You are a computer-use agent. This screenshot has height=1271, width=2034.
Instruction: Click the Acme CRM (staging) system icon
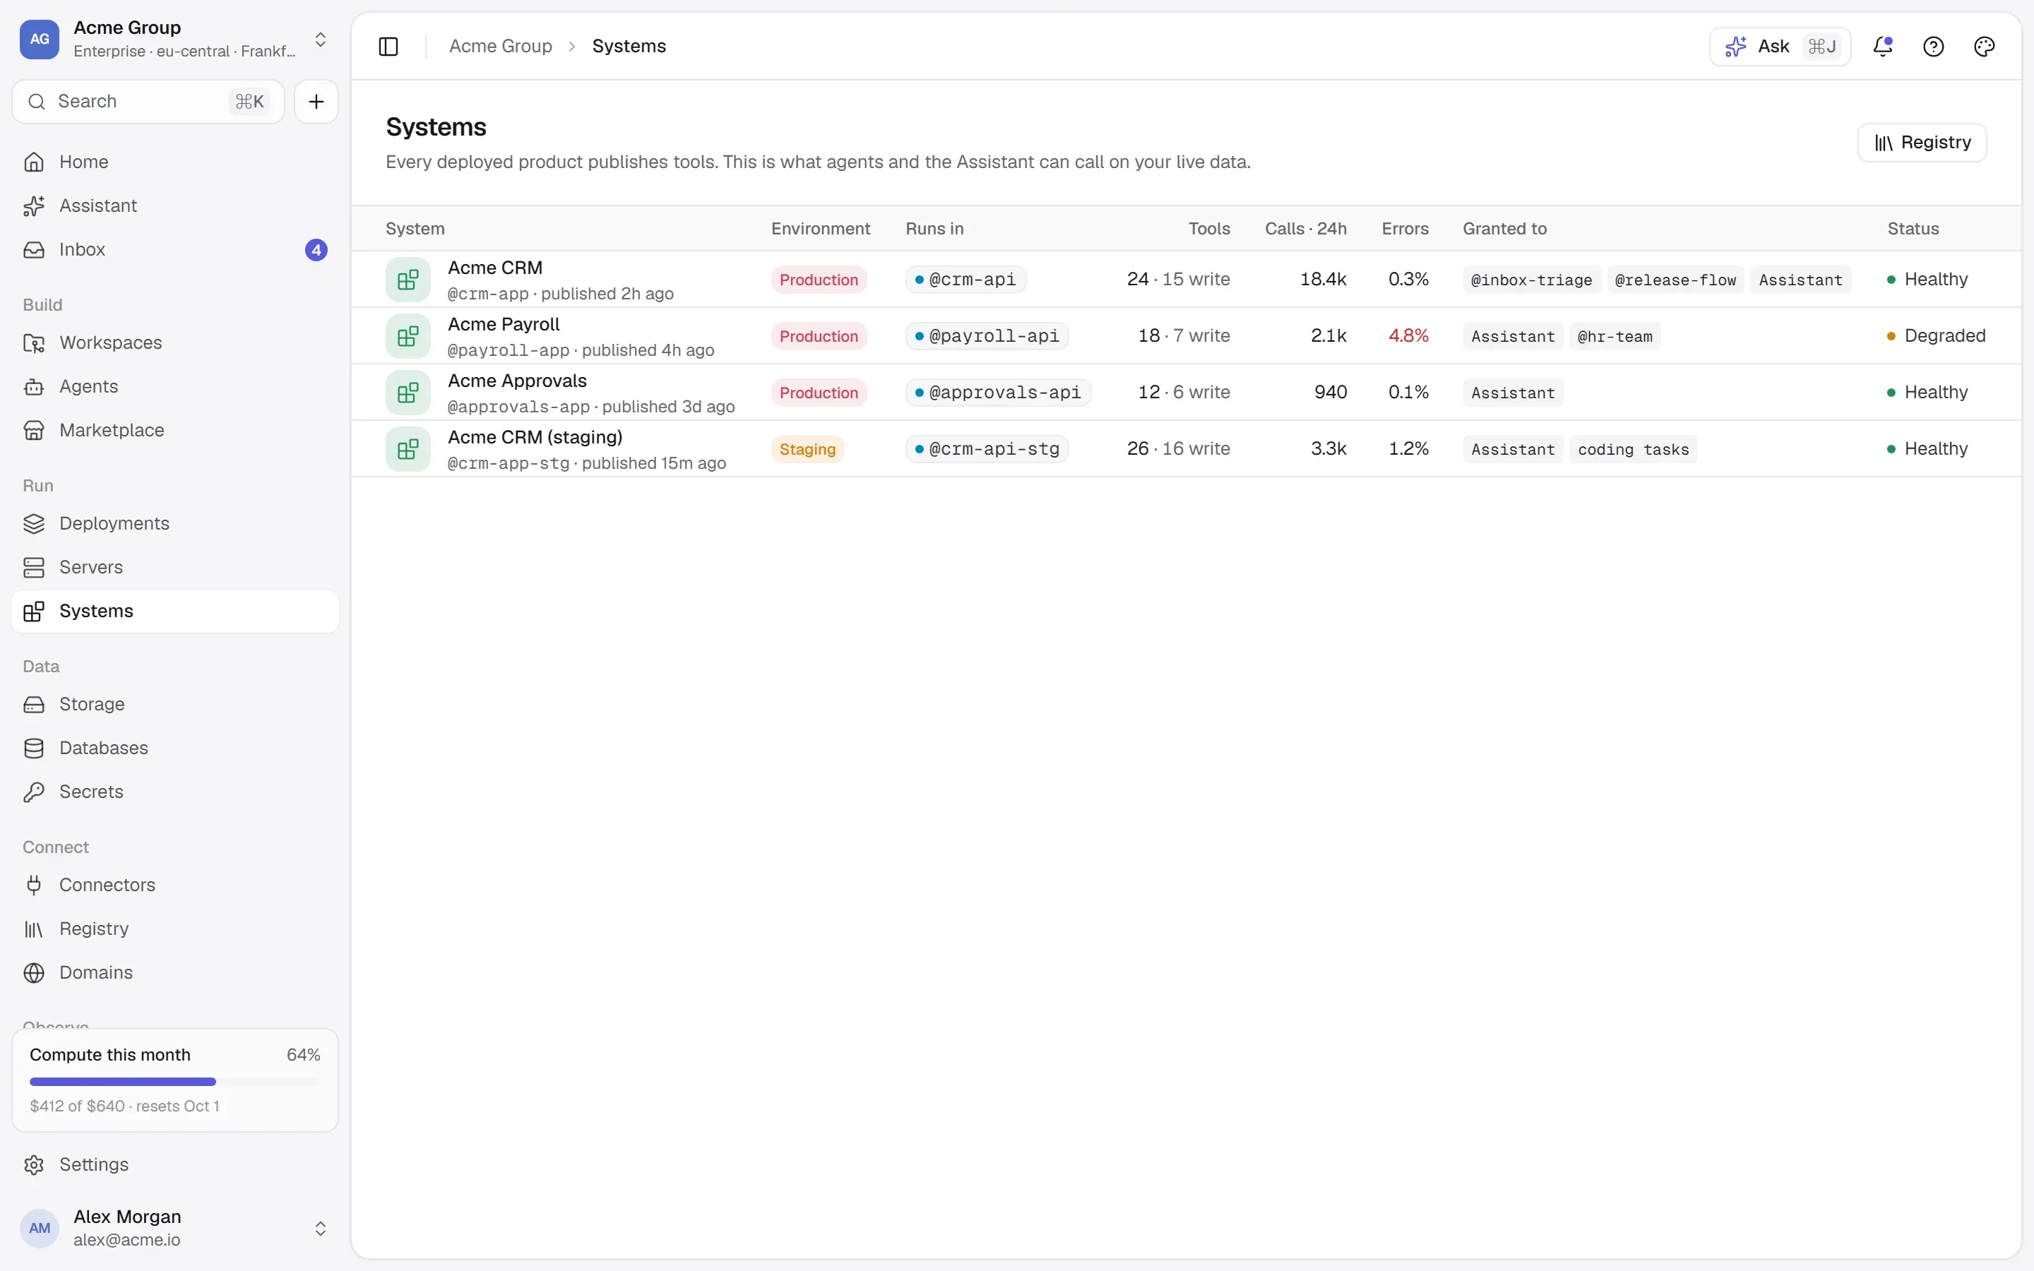pyautogui.click(x=408, y=449)
